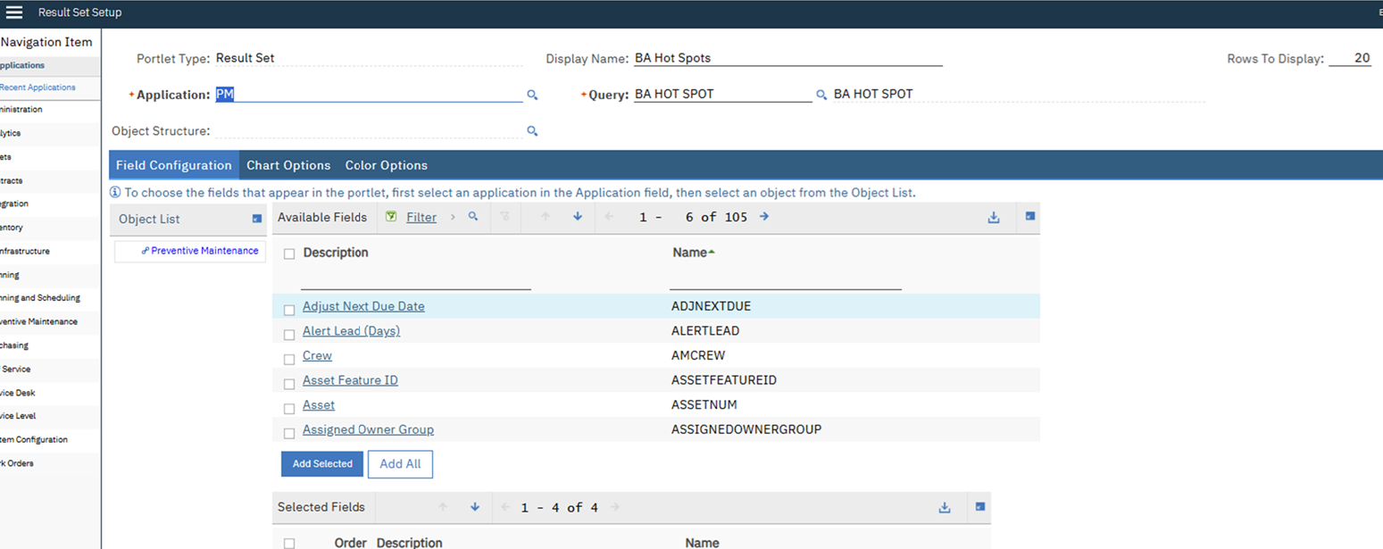Select Preventive Maintenance in the Object List
The height and width of the screenshot is (549, 1383).
[204, 251]
